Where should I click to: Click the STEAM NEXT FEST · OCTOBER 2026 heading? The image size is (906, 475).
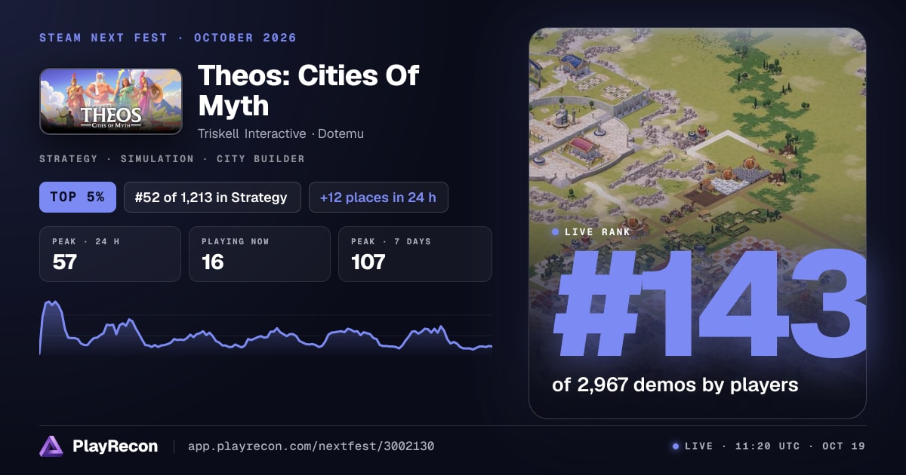168,38
